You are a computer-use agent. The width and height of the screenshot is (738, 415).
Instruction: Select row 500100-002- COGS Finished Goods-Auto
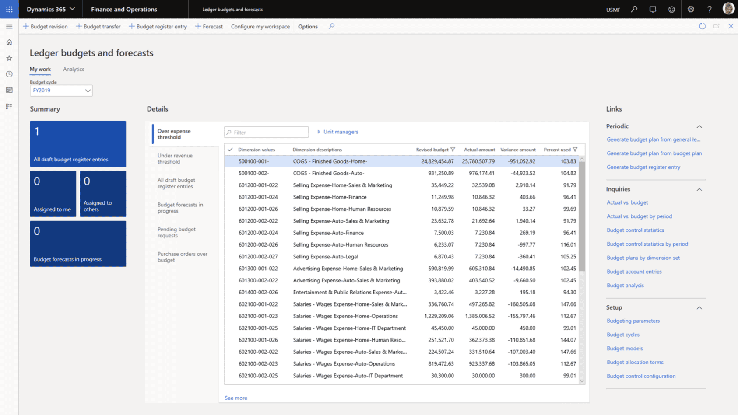coord(402,173)
